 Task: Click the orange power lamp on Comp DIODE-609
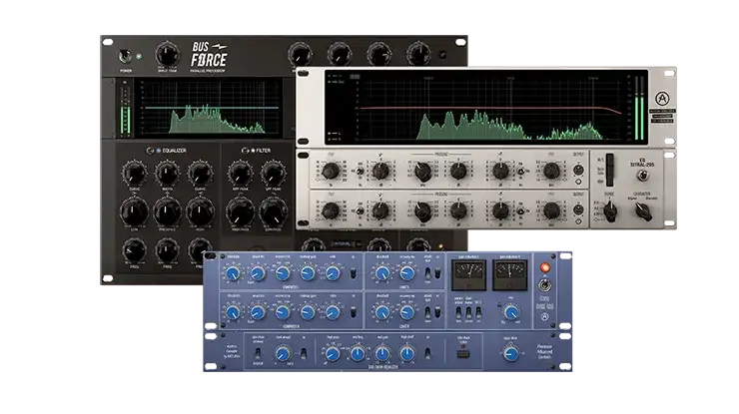click(545, 267)
